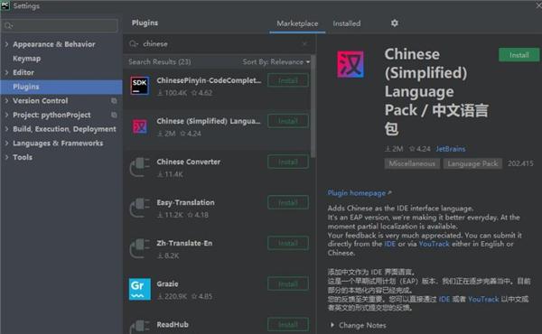This screenshot has width=542, height=334.
Task: Expand Tools settings section
Action: pos(6,157)
